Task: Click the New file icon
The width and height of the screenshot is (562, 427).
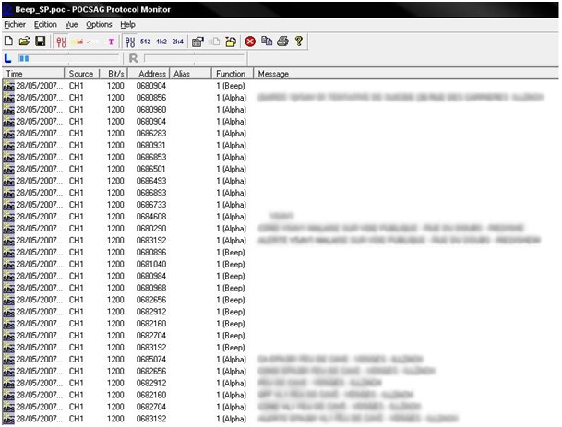Action: (8, 42)
